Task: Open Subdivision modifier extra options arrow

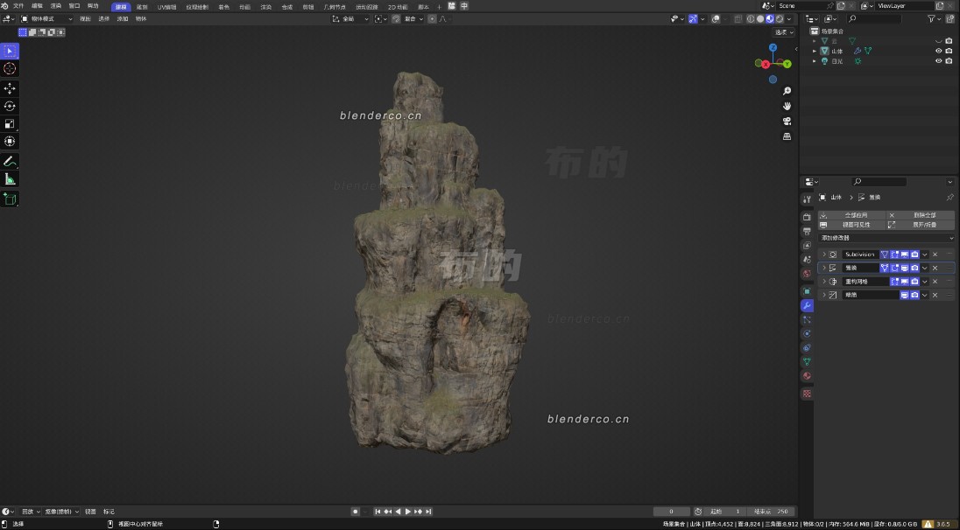Action: [x=925, y=255]
